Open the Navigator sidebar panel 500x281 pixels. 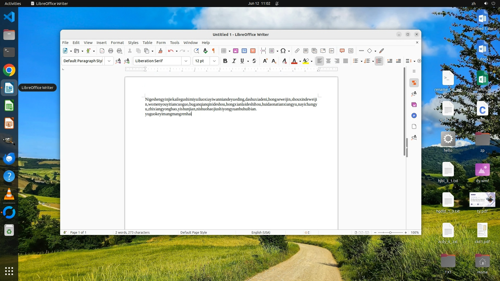(x=414, y=116)
